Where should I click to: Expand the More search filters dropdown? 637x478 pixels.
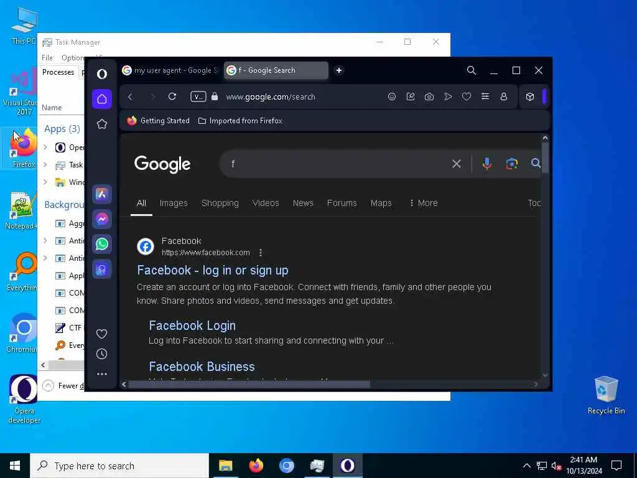click(423, 203)
